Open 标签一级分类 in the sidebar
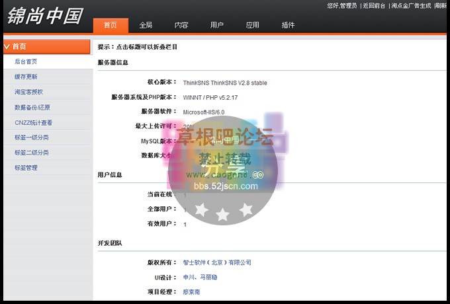Viewport: 450px width, 304px height. (31, 137)
